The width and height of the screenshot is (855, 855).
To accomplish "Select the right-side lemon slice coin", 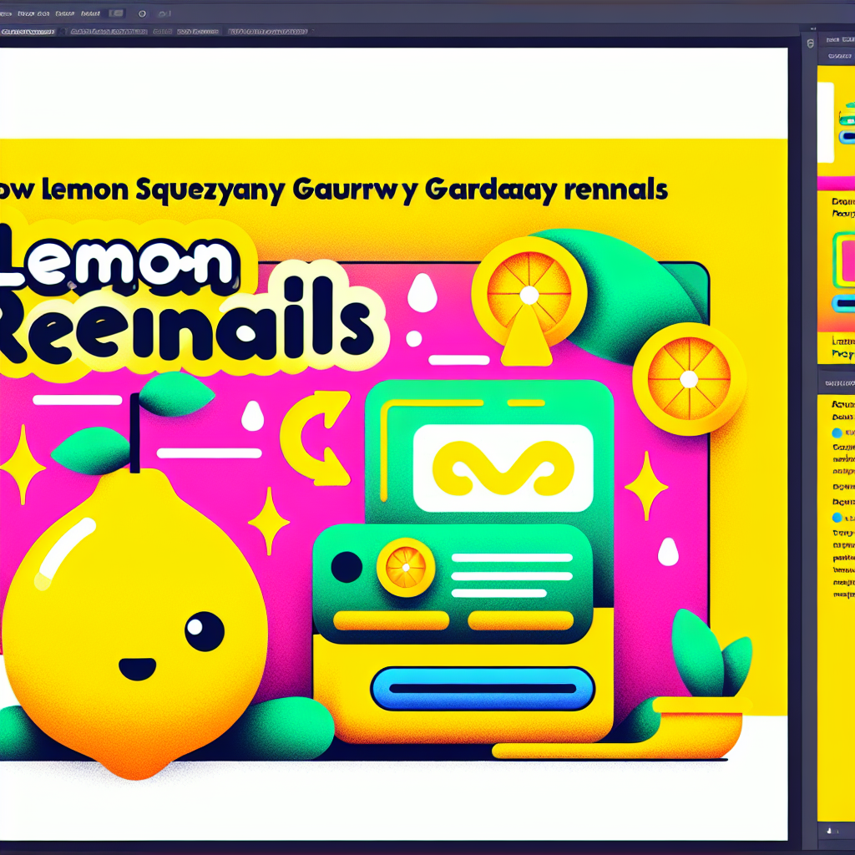I will click(688, 379).
